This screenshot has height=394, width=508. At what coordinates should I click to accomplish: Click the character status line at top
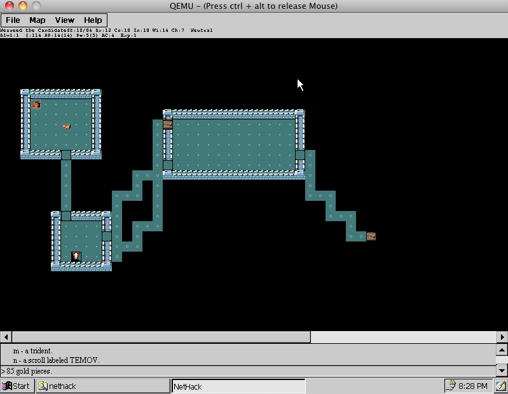[x=106, y=32]
